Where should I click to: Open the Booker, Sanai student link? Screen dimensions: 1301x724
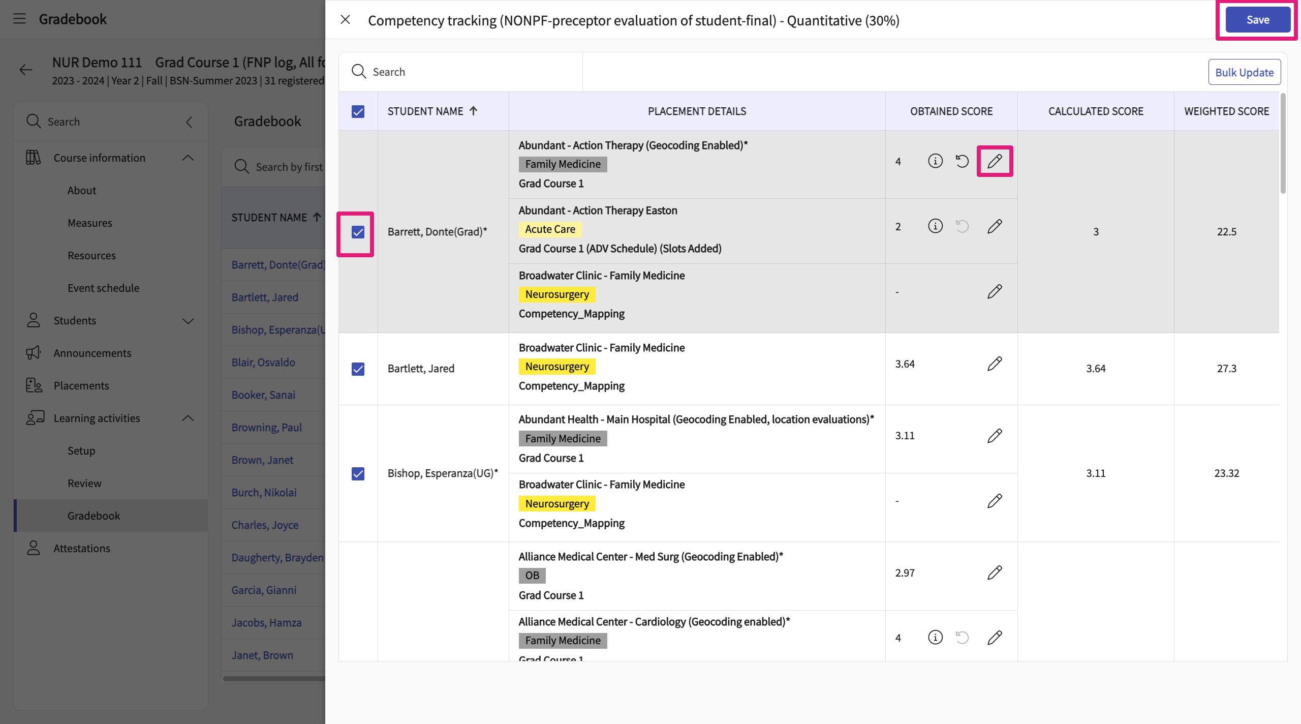tap(263, 395)
